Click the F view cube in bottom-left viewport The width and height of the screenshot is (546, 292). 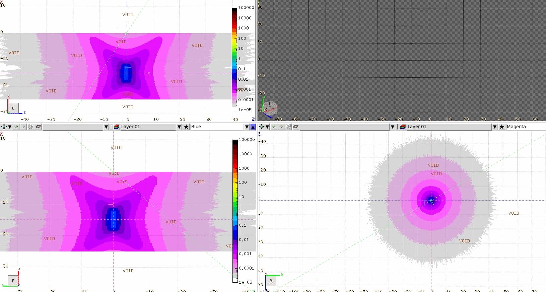[13, 281]
